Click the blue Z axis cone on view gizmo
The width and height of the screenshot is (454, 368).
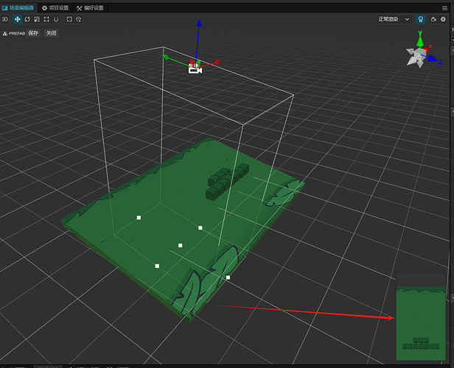[432, 58]
